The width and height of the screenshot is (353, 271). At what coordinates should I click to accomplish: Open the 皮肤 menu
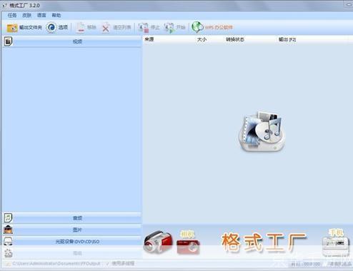click(26, 16)
